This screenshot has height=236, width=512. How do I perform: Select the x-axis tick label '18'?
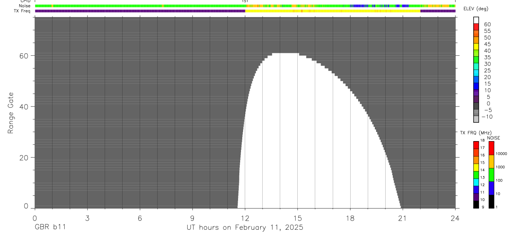(x=350, y=218)
